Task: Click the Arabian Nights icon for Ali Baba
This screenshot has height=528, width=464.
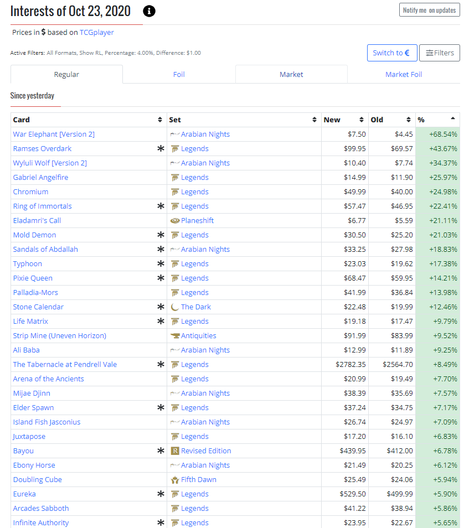Action: pos(174,350)
